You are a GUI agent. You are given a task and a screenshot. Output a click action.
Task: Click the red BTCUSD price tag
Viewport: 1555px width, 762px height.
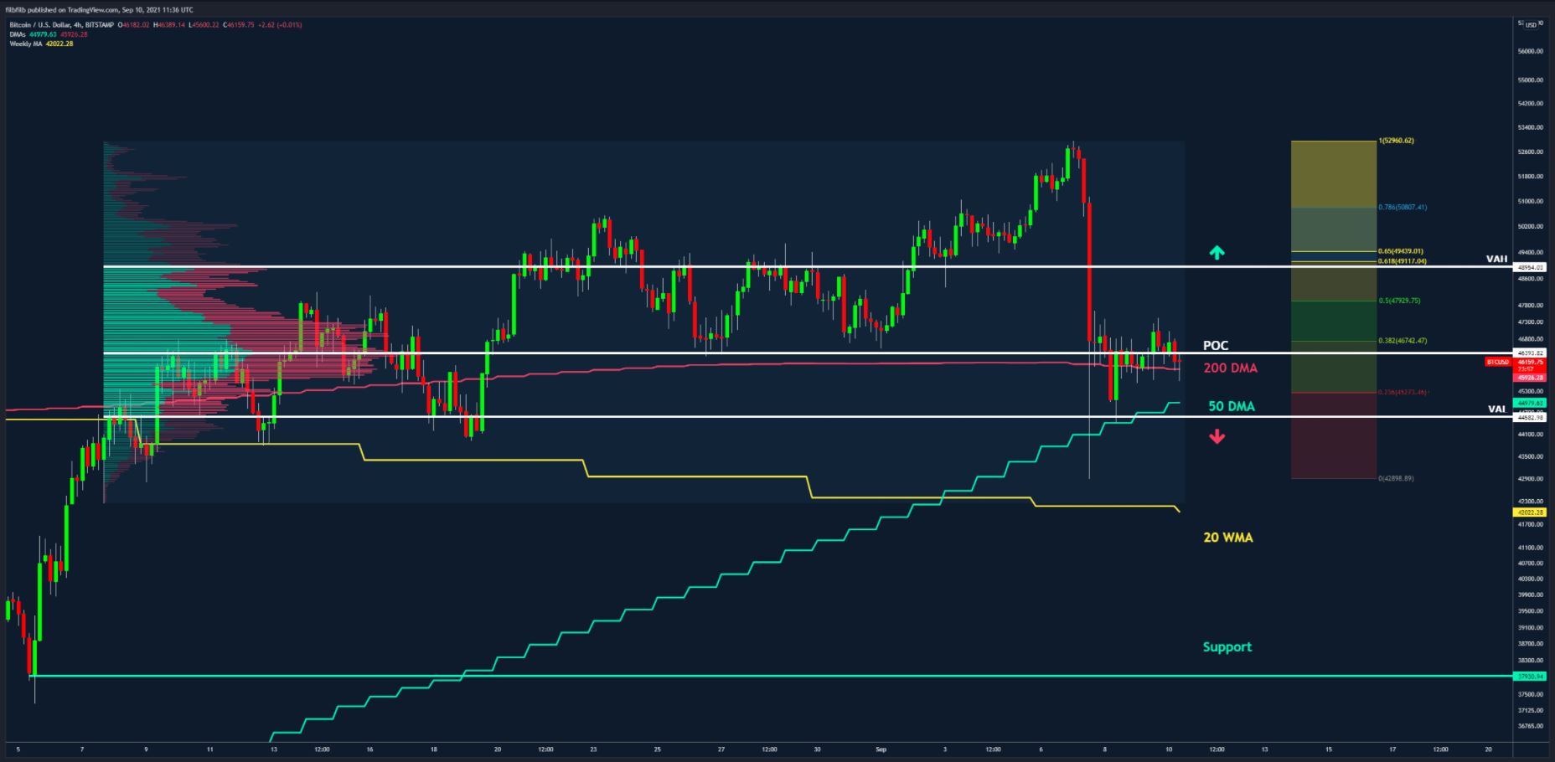[x=1497, y=362]
